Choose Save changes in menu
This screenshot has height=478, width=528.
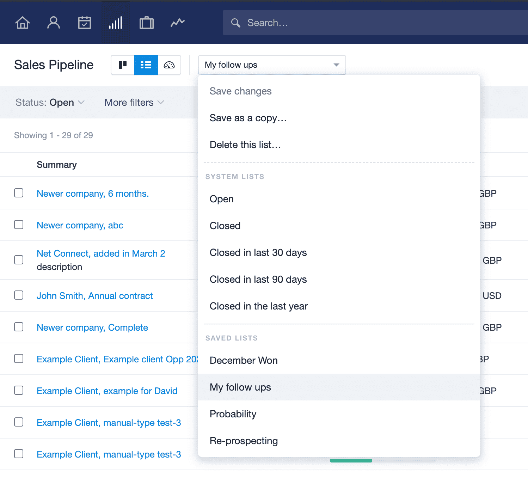(x=339, y=91)
